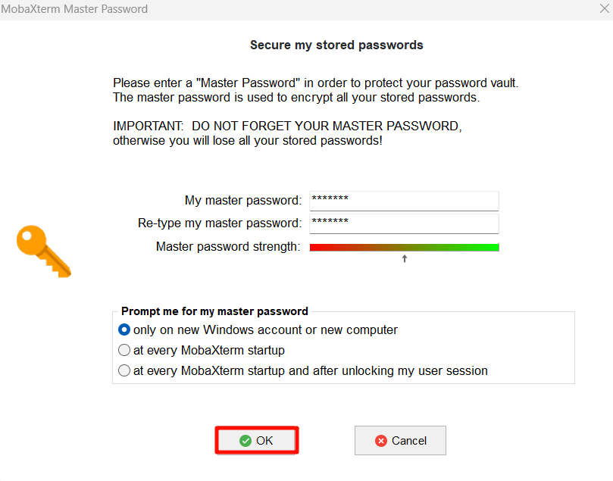
Task: Confirm with the OK button text
Action: tap(264, 441)
